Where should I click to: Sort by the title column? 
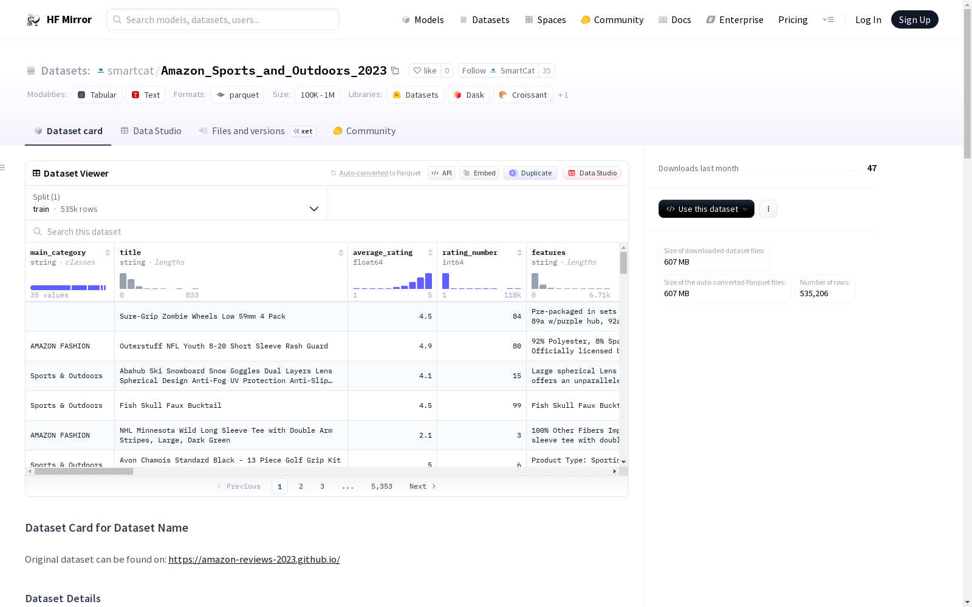click(x=341, y=253)
